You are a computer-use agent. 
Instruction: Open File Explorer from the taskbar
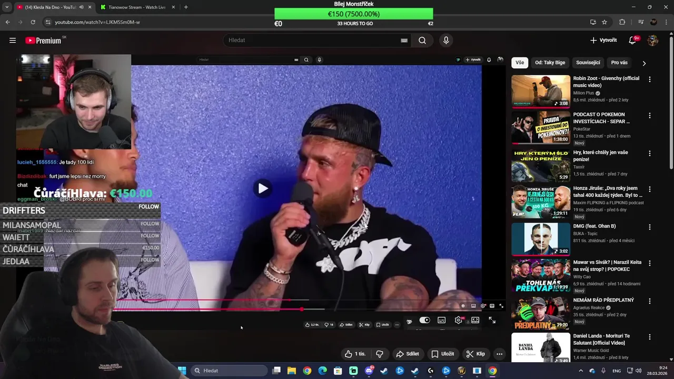tap(292, 371)
